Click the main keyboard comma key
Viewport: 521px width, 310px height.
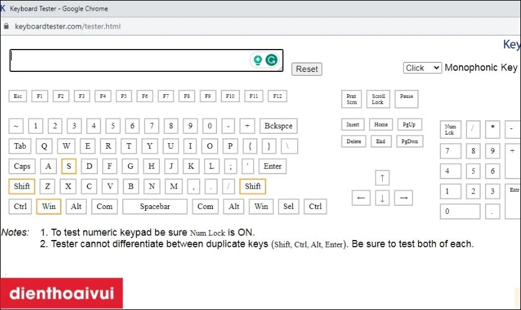click(x=194, y=187)
